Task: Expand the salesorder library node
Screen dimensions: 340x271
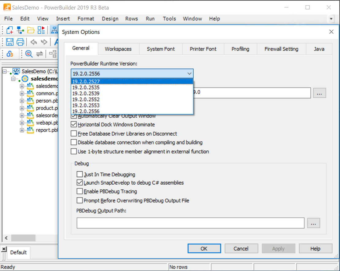Action: [x=22, y=115]
